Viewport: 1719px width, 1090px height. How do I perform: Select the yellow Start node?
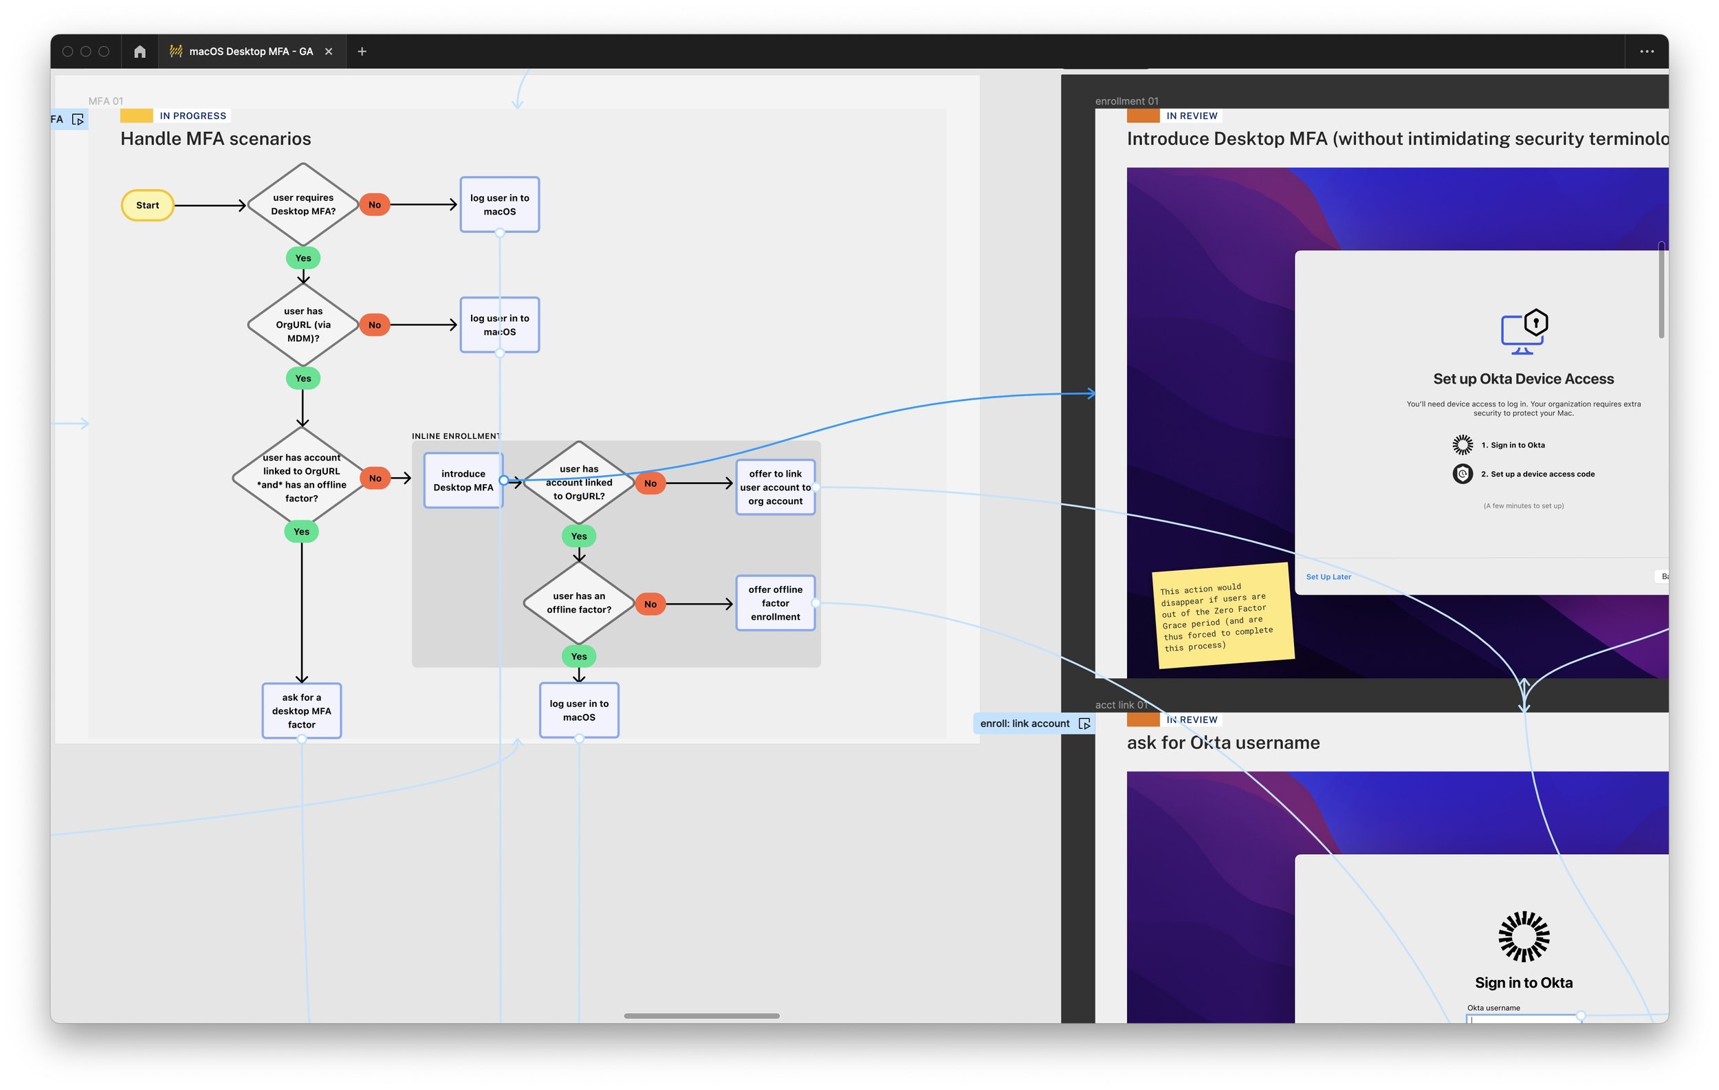point(147,205)
